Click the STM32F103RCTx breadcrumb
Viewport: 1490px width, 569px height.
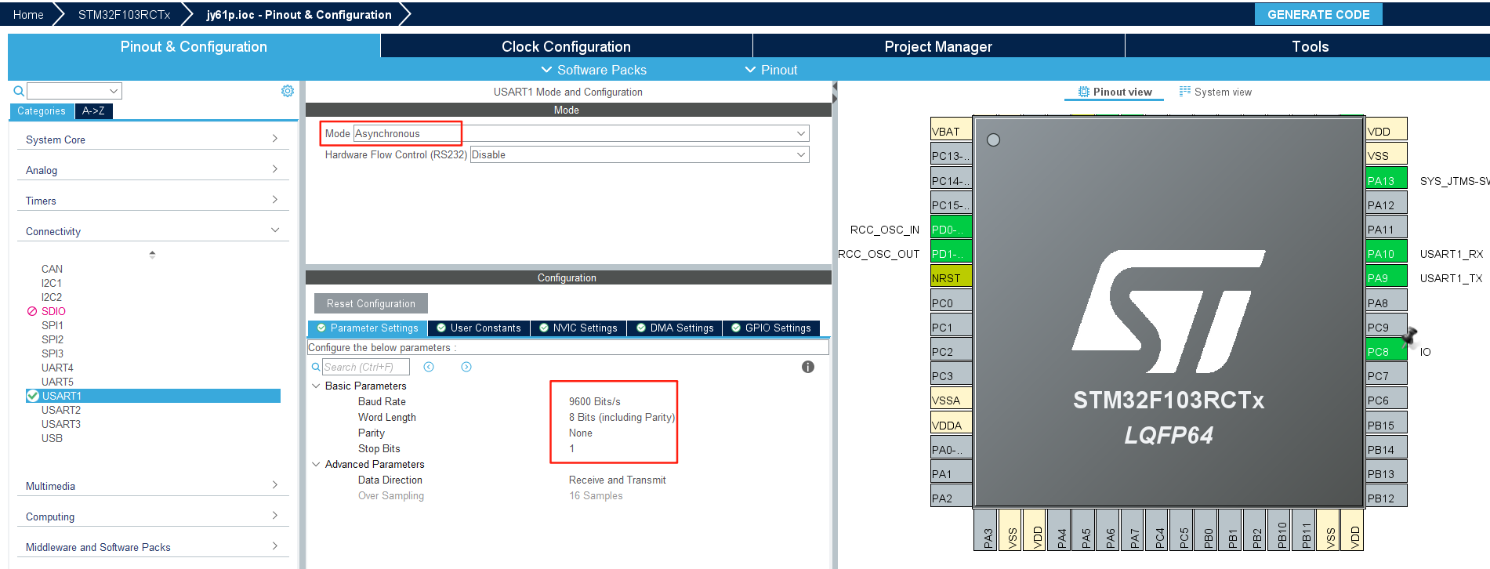(124, 14)
